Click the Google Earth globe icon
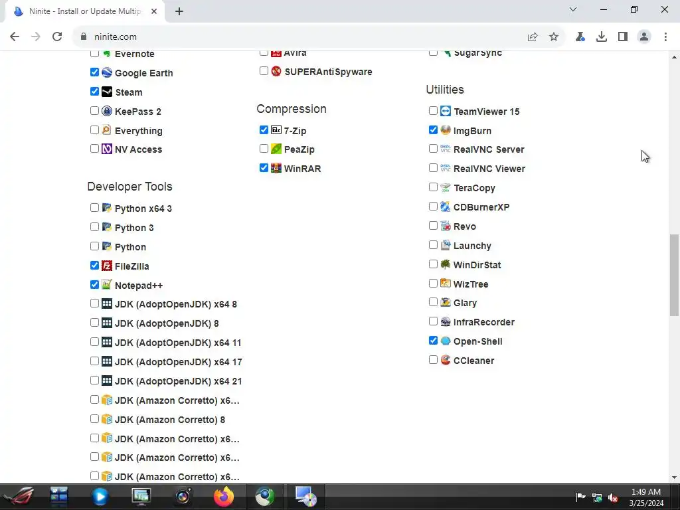The width and height of the screenshot is (680, 510). pos(107,72)
